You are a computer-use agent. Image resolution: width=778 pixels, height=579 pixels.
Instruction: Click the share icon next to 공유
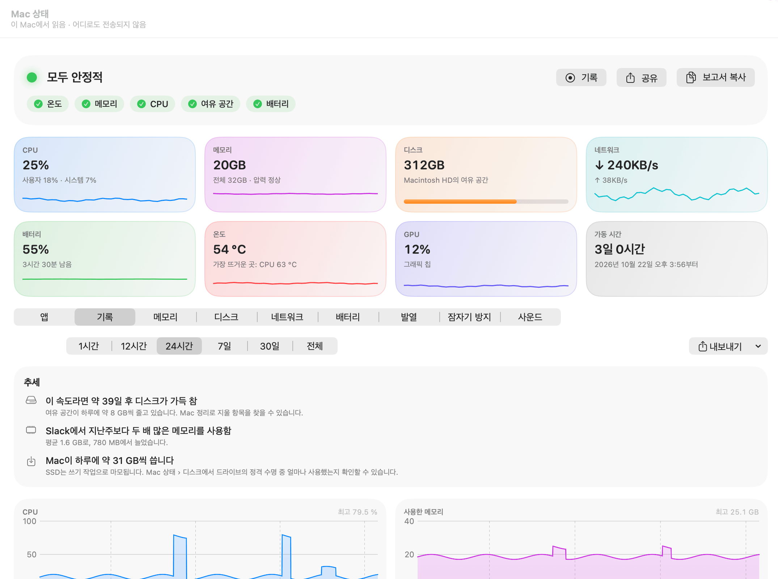click(x=630, y=77)
